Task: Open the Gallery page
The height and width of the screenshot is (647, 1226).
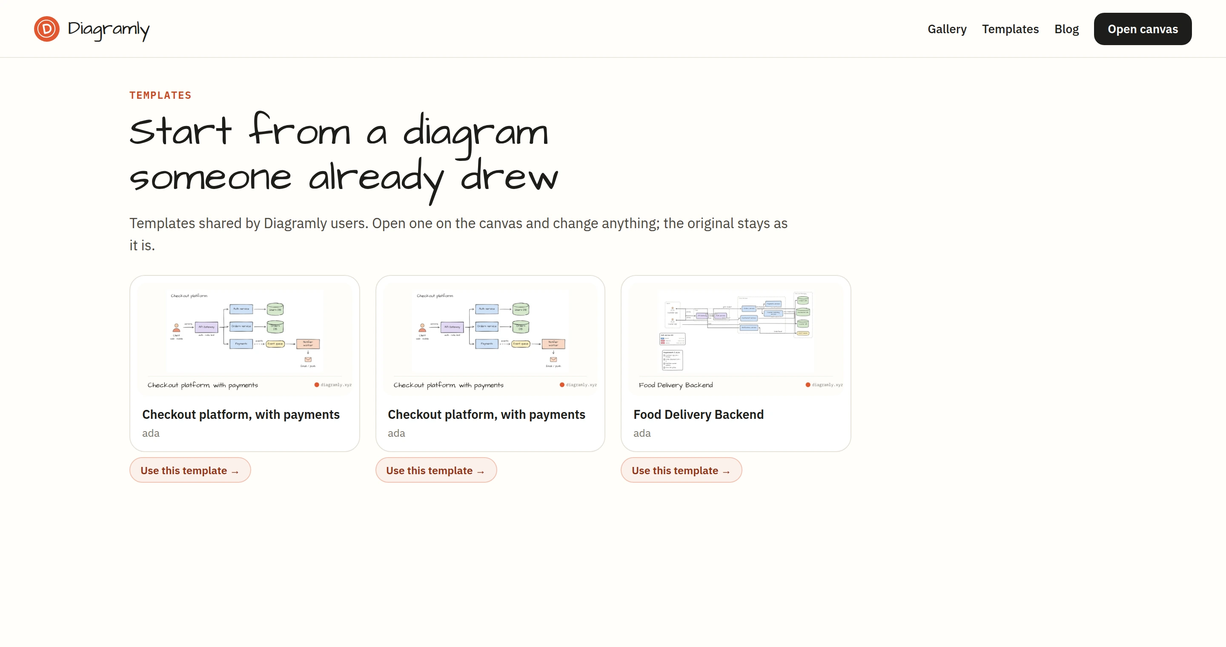Action: [x=947, y=29]
